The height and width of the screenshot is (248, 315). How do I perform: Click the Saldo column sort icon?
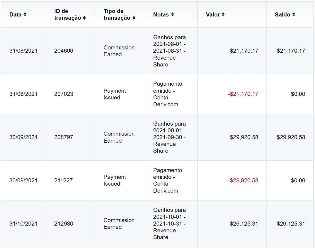(x=294, y=15)
